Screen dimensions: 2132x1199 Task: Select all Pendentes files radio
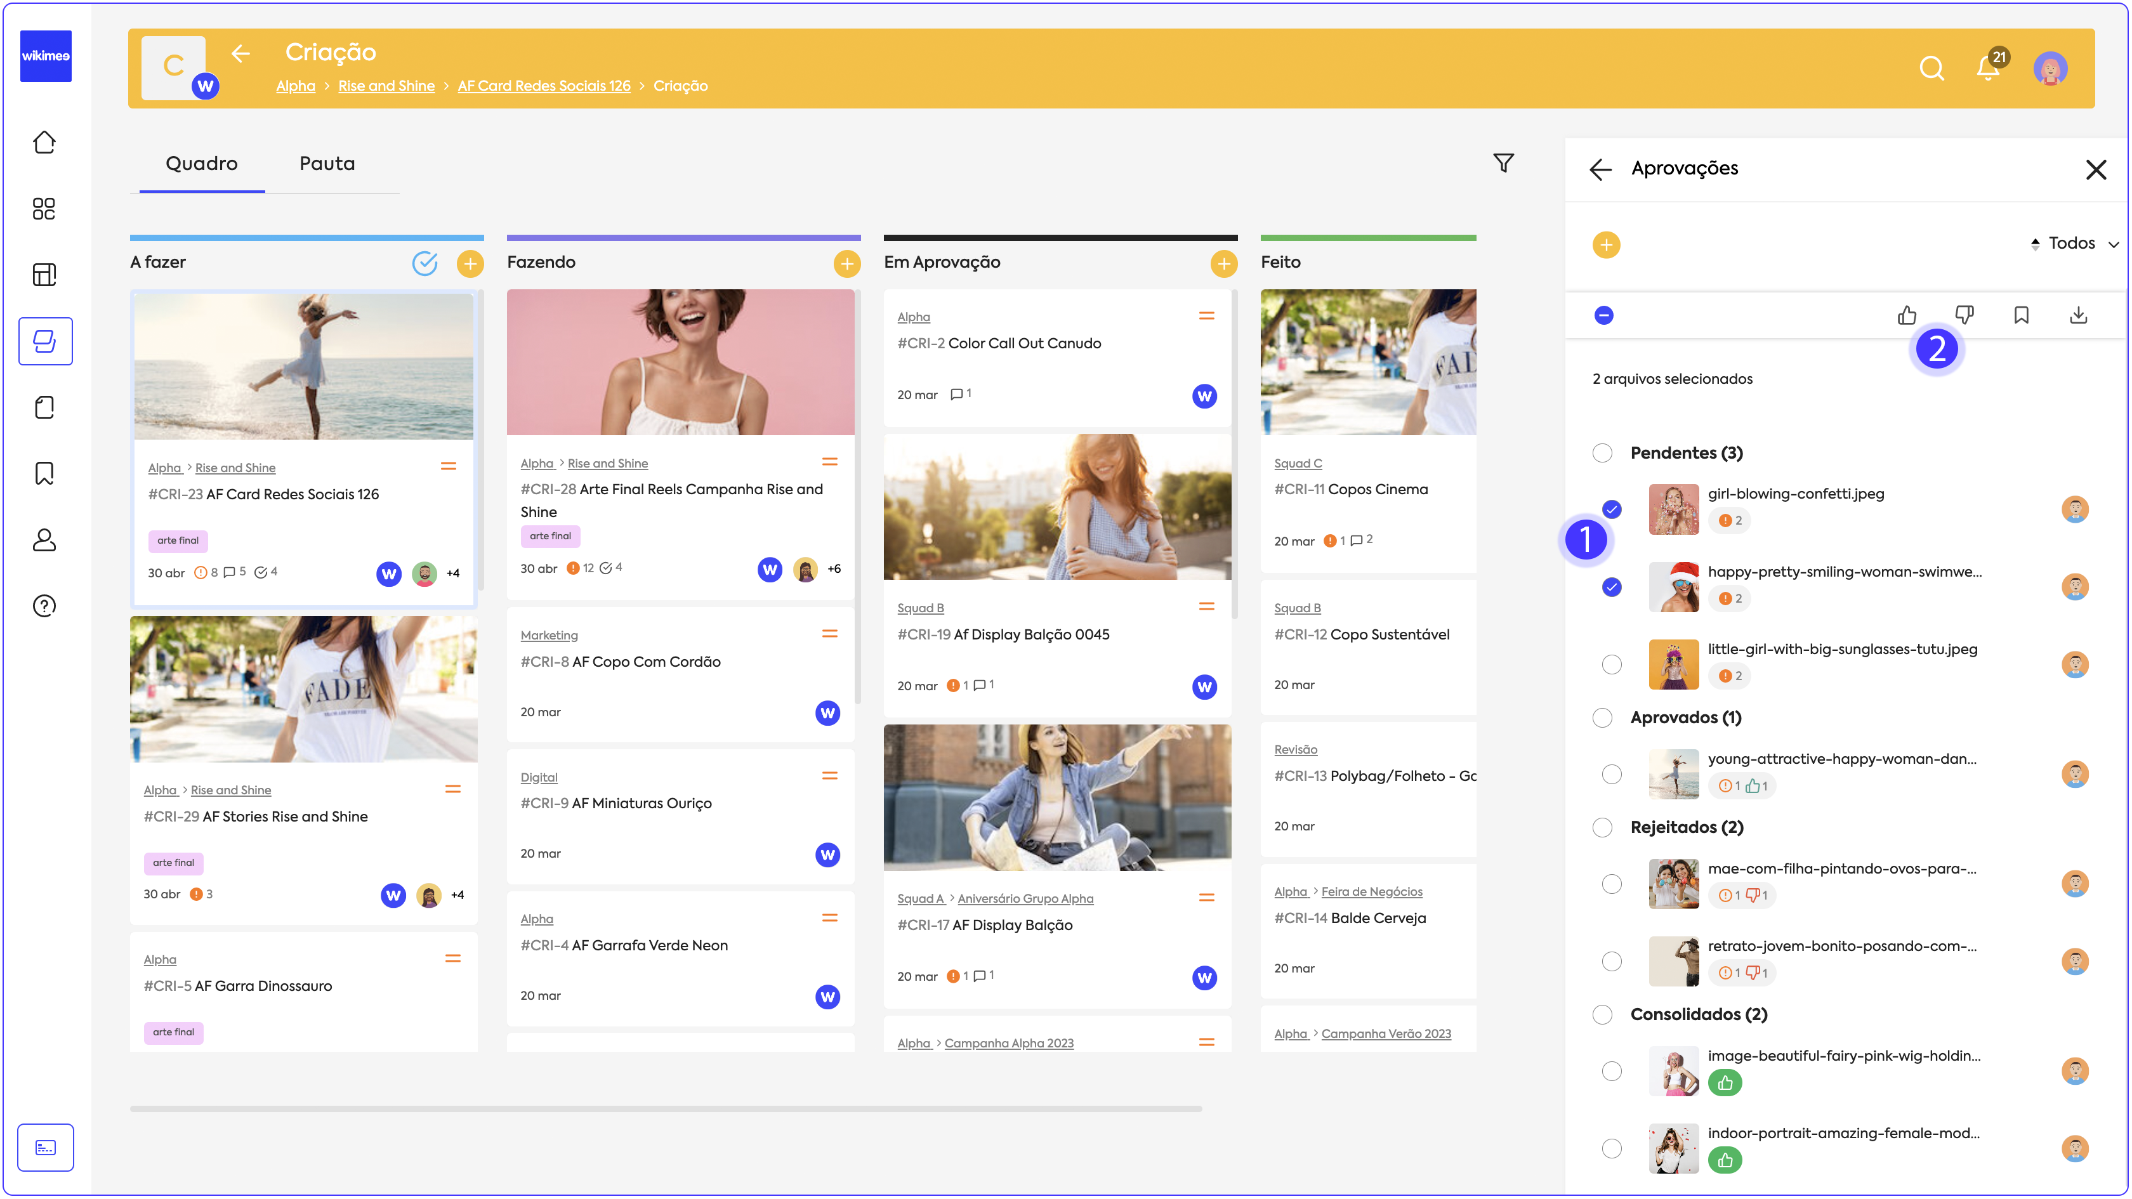click(x=1602, y=452)
